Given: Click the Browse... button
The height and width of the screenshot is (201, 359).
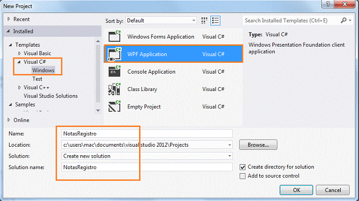Looking at the screenshot, I should [x=258, y=145].
